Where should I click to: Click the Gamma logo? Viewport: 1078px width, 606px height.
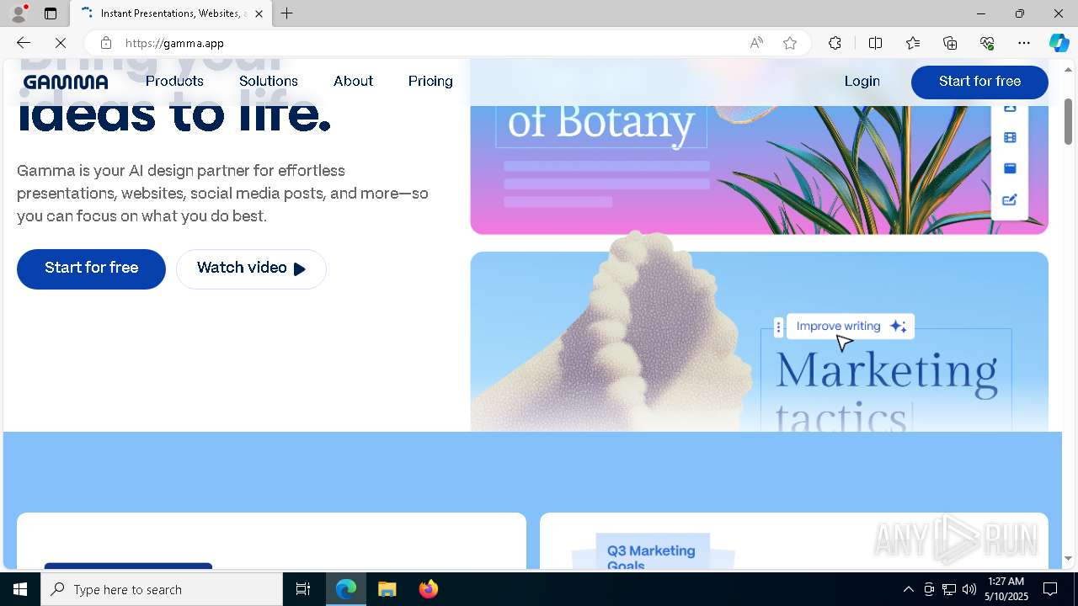pos(66,82)
